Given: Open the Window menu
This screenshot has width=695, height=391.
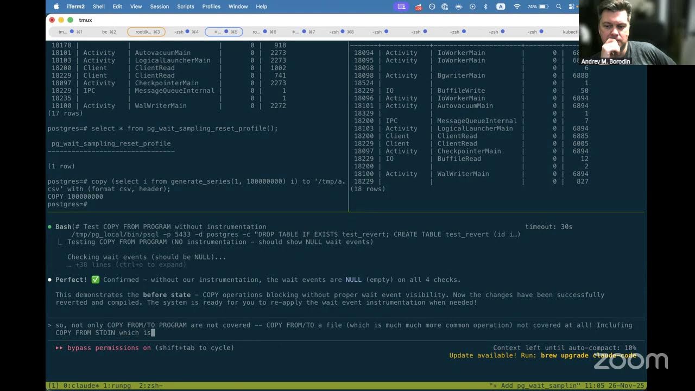Looking at the screenshot, I should [238, 7].
